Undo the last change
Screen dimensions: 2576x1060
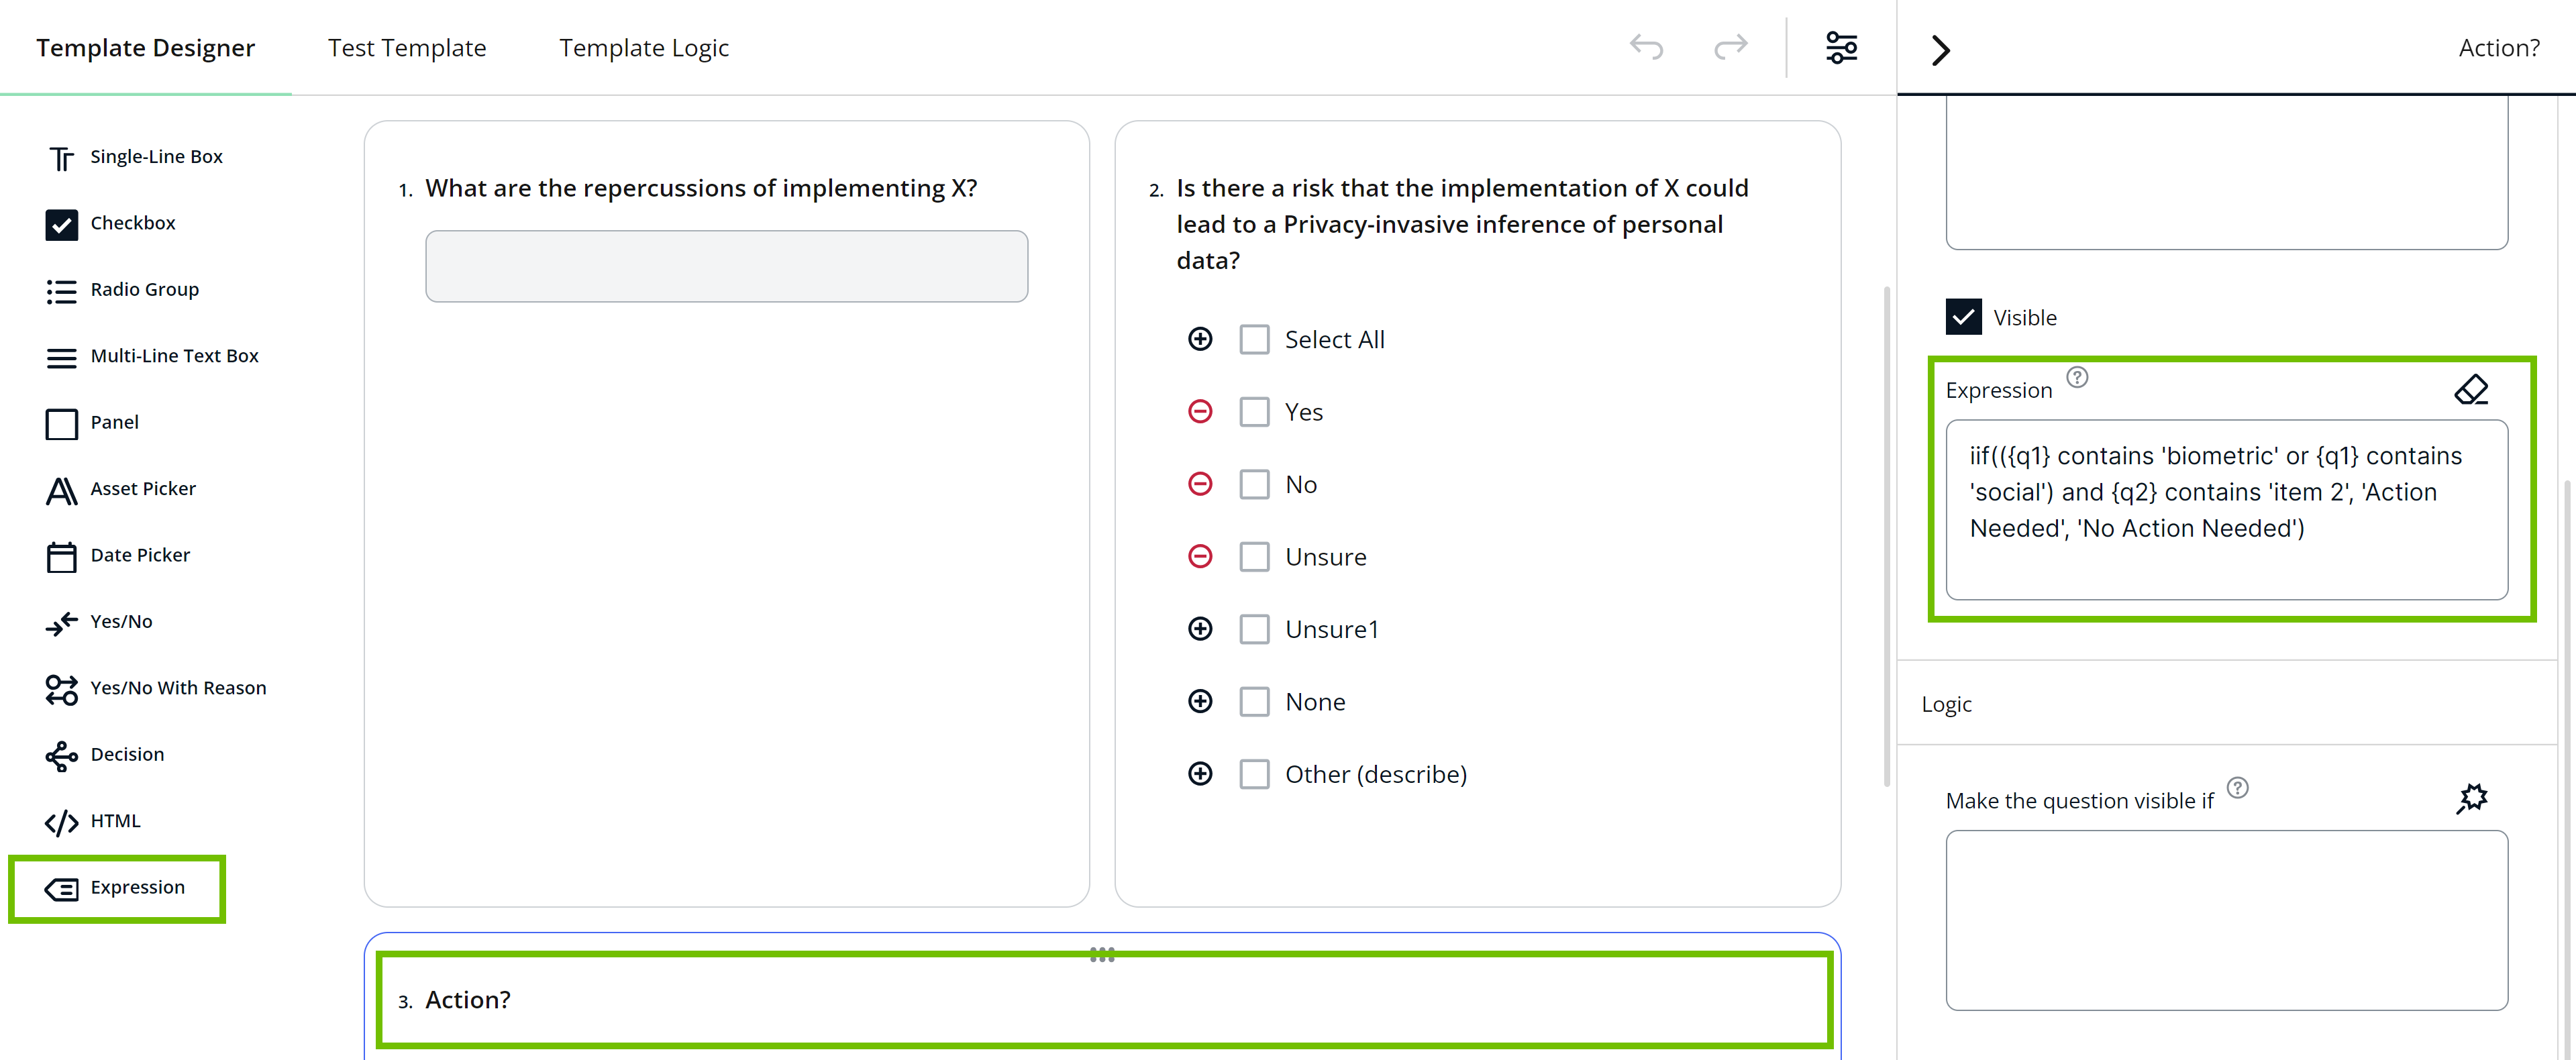tap(1646, 47)
